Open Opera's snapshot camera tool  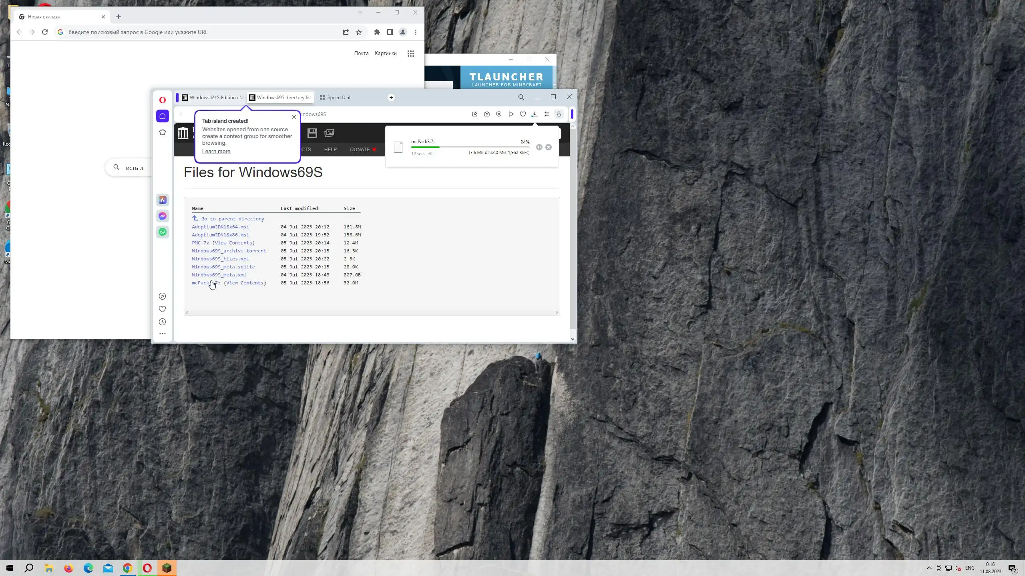(x=486, y=114)
